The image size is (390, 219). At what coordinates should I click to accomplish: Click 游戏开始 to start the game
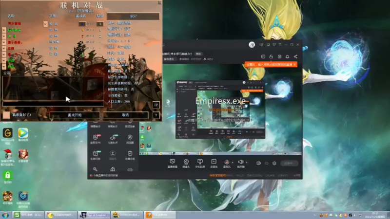click(x=75, y=115)
